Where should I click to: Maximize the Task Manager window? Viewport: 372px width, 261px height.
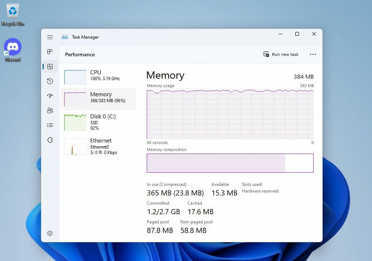(x=297, y=34)
